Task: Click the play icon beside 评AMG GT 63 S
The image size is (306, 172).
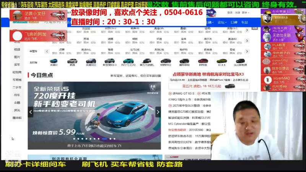Action: click(170, 93)
